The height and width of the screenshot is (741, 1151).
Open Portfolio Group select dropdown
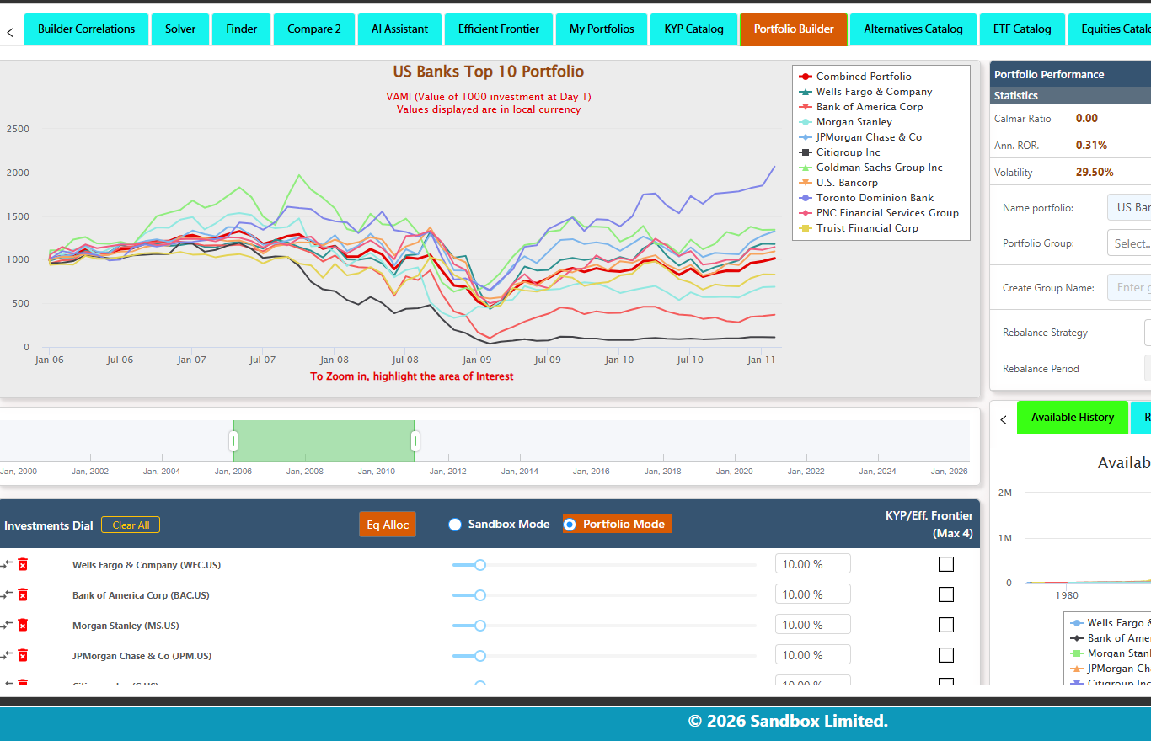coord(1129,243)
